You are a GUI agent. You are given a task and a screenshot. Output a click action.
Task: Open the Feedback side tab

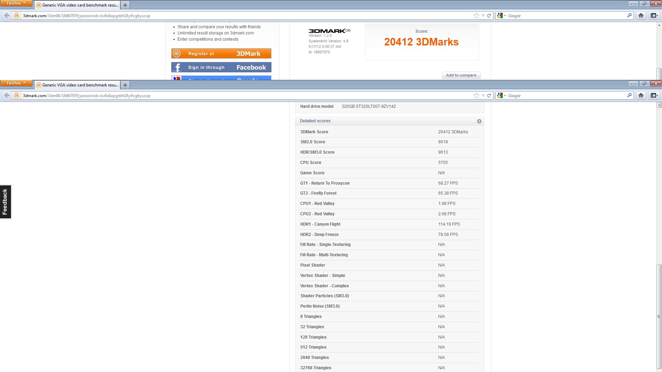(x=6, y=202)
